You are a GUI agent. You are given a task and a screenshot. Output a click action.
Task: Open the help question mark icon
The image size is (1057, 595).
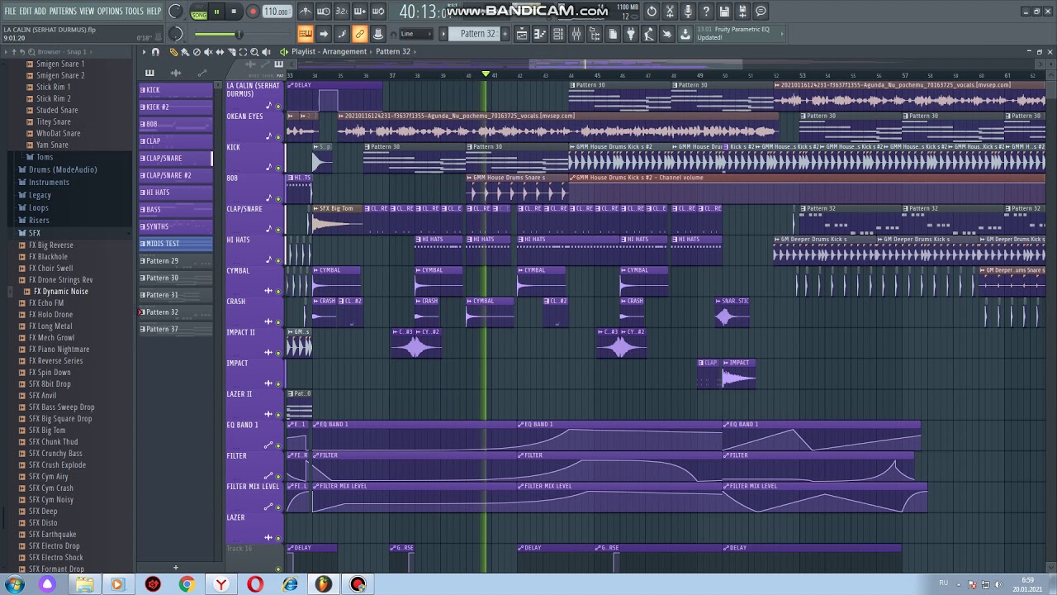706,11
